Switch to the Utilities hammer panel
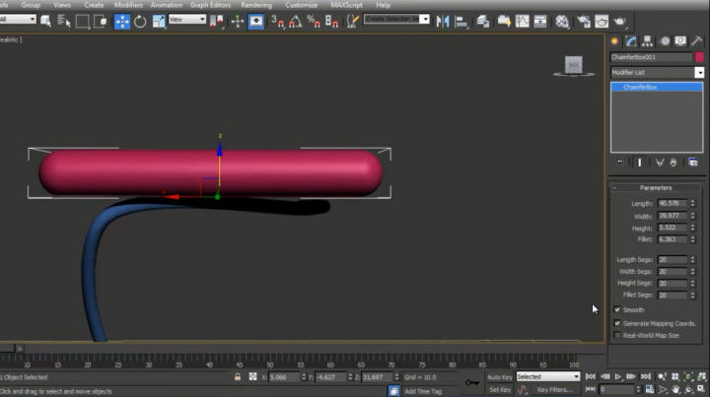 click(x=696, y=41)
